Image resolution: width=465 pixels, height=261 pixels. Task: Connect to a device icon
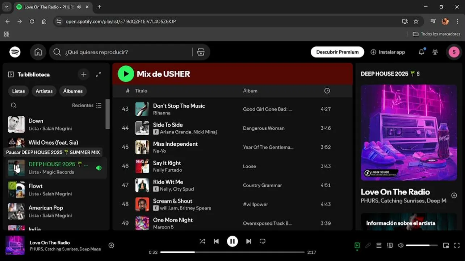390,245
